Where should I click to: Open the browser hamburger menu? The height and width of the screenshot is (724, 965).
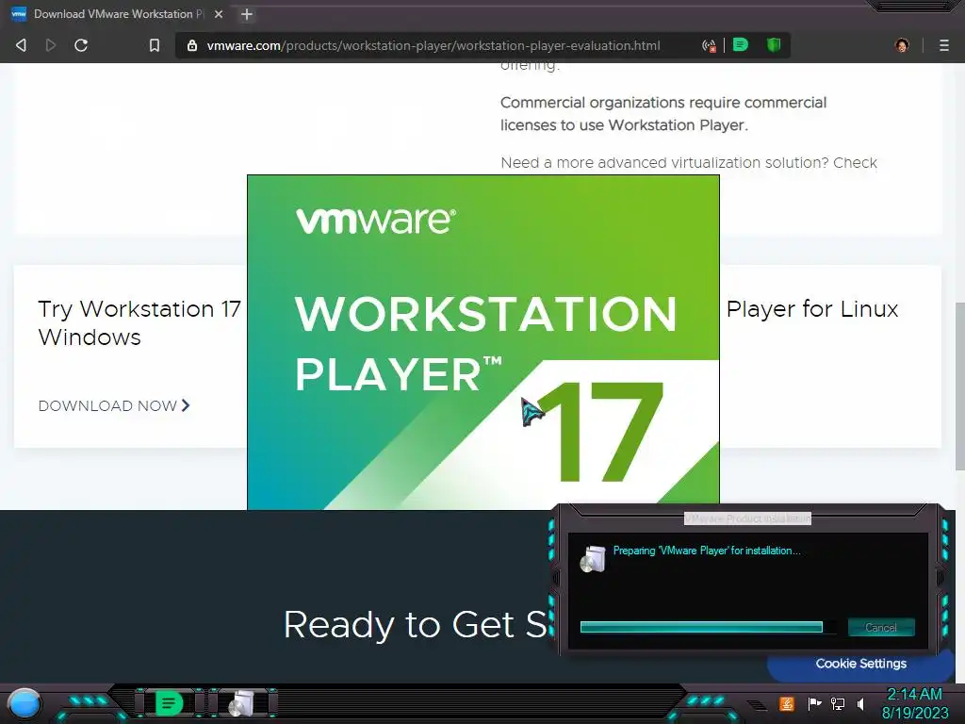(x=944, y=45)
